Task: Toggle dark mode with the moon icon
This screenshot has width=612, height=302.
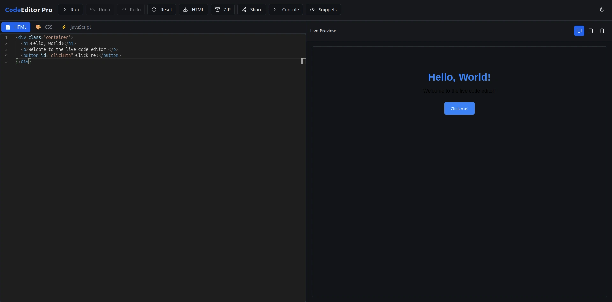Action: (x=602, y=10)
